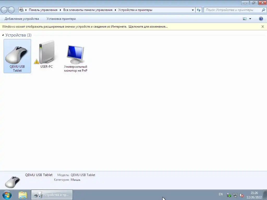
Task: Dismiss the yellow information bar
Action: [263, 27]
